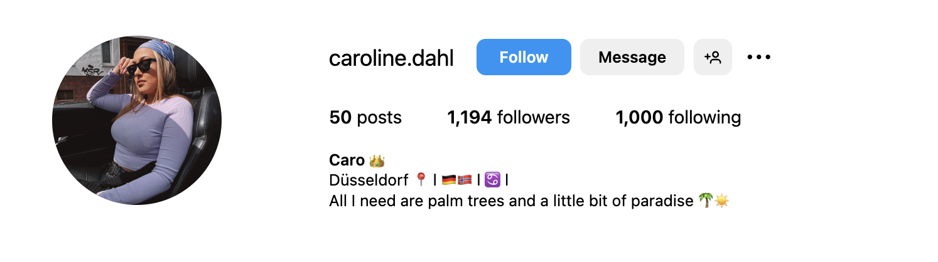Show similar accounts via the add-person icon

(713, 57)
